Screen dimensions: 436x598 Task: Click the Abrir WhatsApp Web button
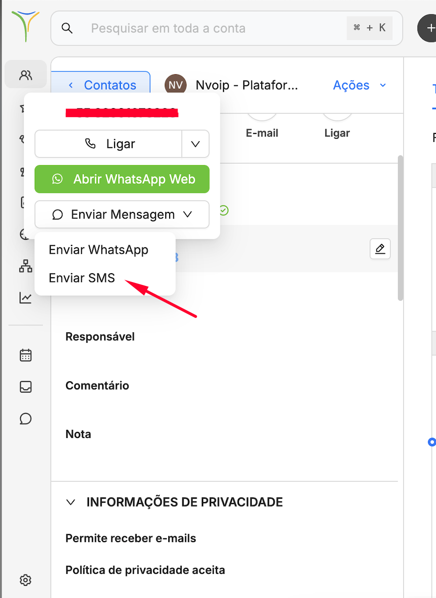(122, 179)
